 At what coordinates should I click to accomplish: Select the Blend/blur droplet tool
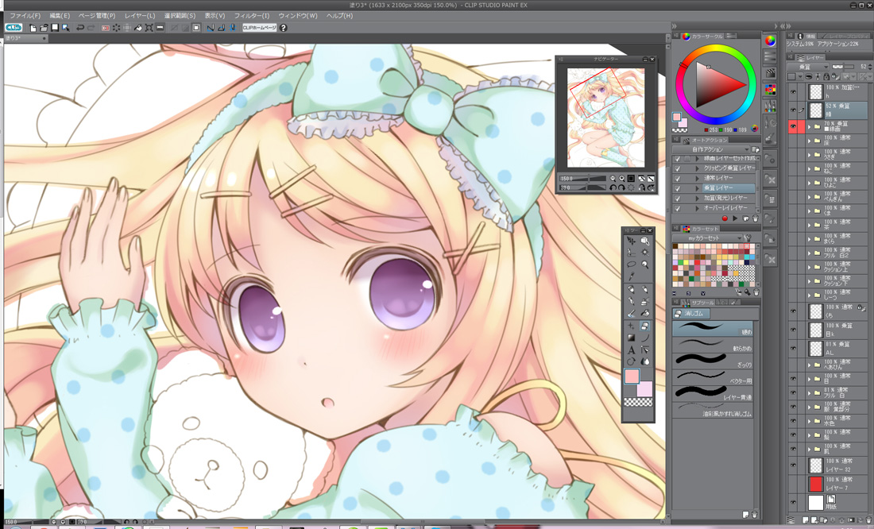(645, 361)
